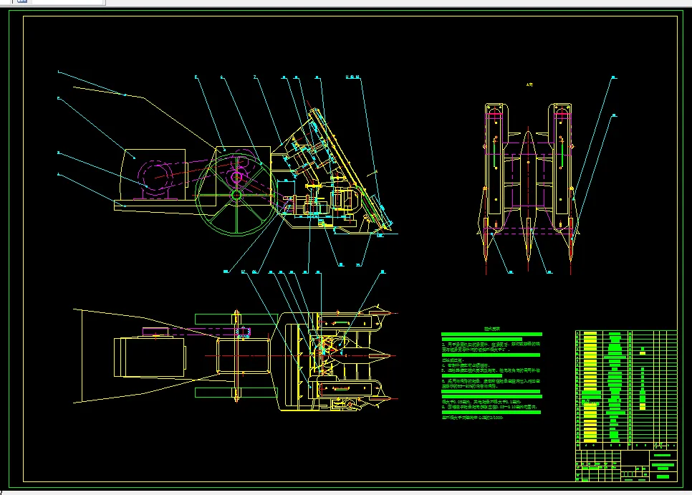Click the parts list table above title block
692x495 pixels.
[626, 390]
